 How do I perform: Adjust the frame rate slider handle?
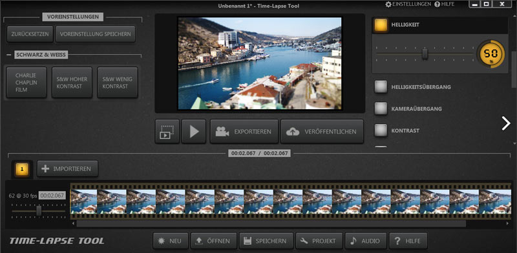tap(39, 210)
